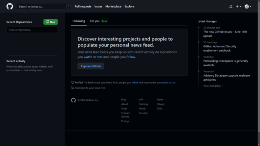Focus the Find a repository field

32,30
